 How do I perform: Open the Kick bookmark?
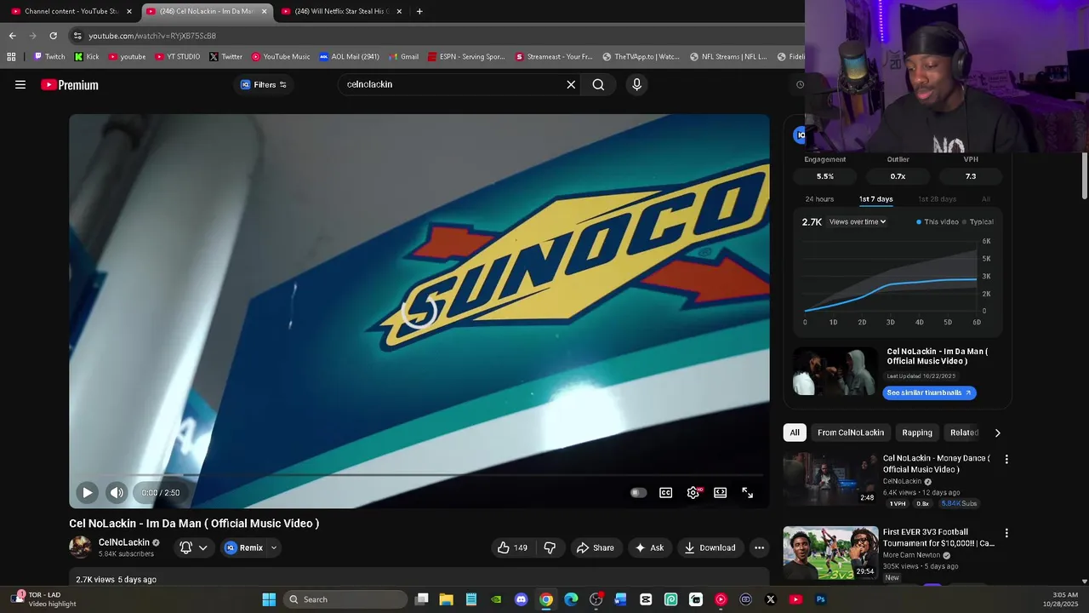87,57
